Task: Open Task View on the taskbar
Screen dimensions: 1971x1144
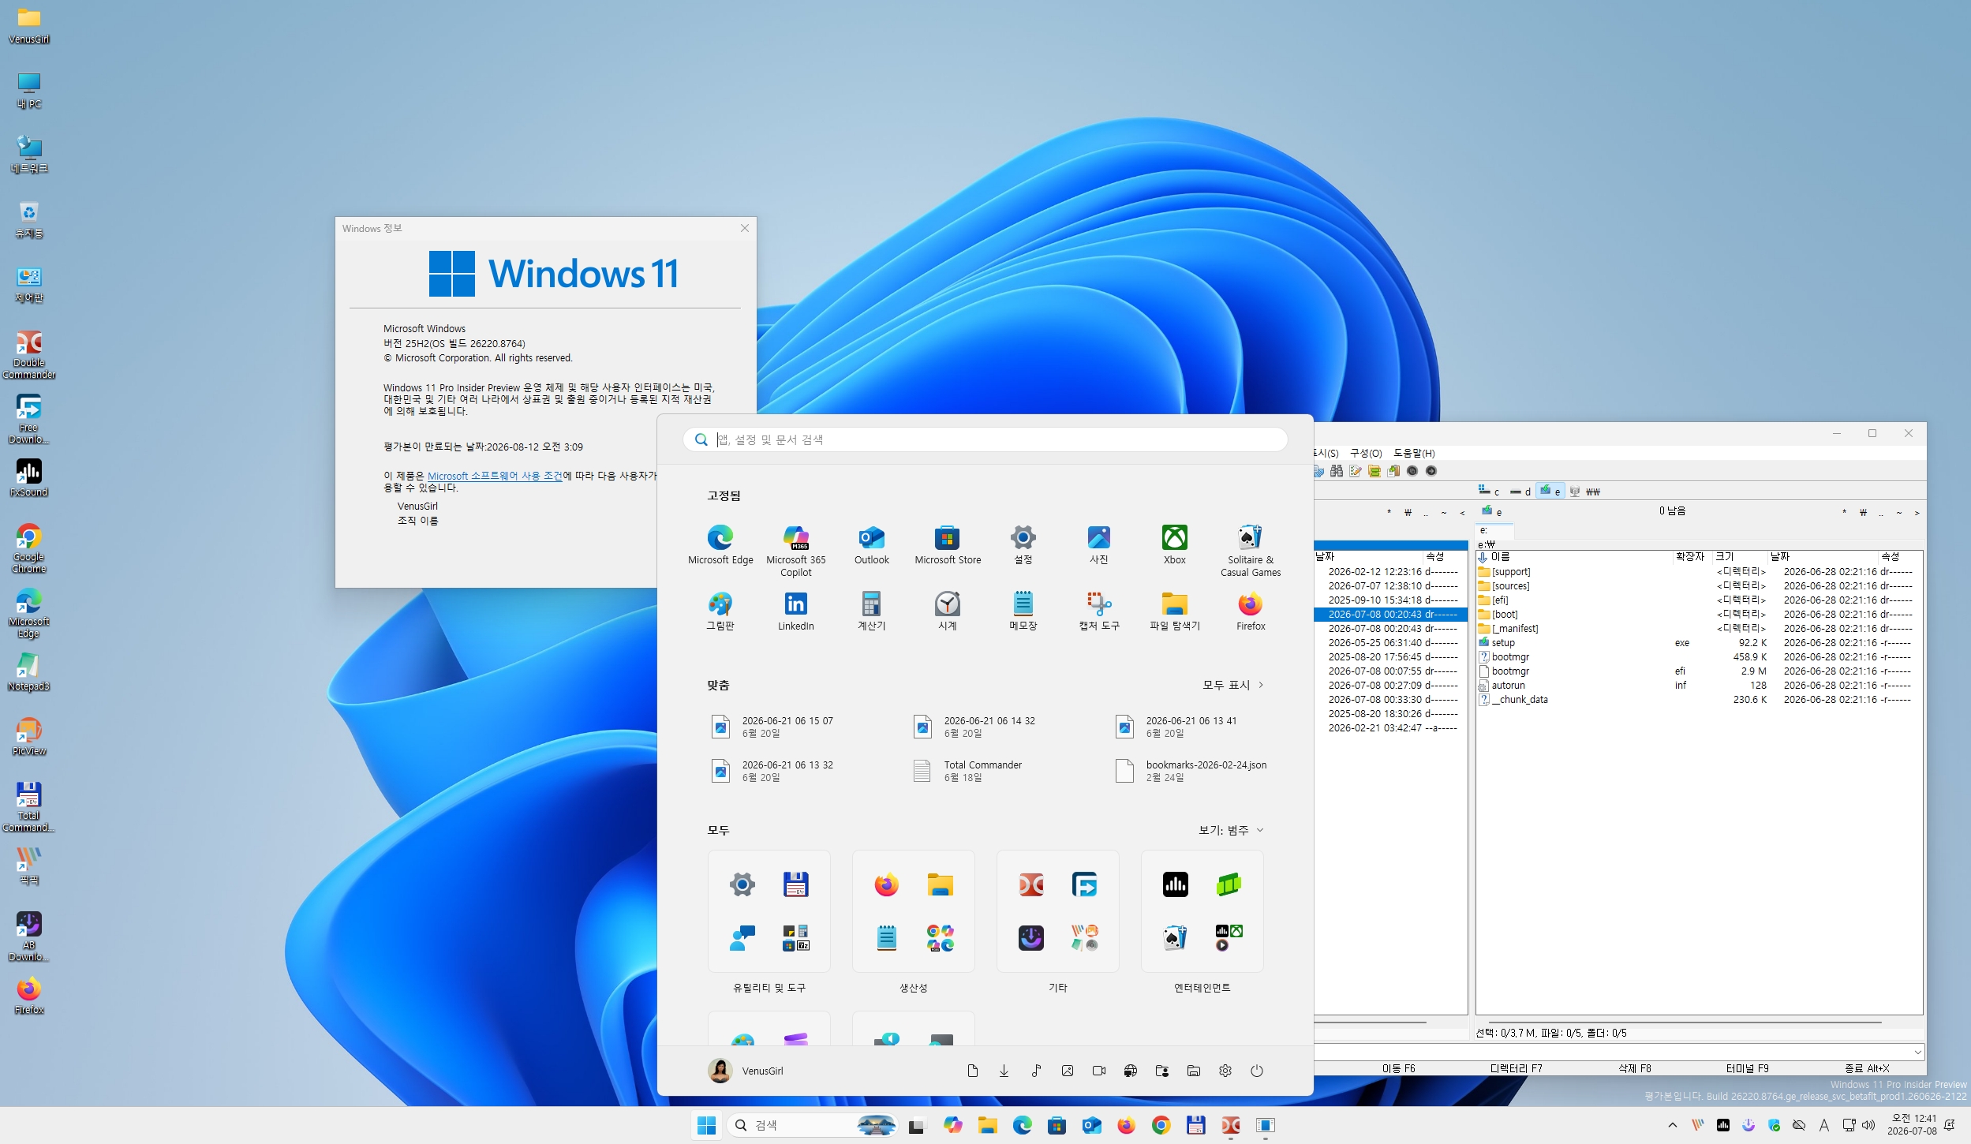Action: pyautogui.click(x=916, y=1125)
